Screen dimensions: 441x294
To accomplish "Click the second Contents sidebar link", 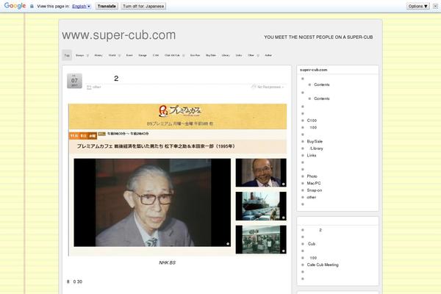I will 322,98.
